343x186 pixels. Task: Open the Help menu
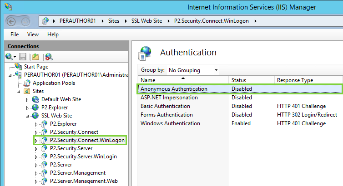pos(53,34)
